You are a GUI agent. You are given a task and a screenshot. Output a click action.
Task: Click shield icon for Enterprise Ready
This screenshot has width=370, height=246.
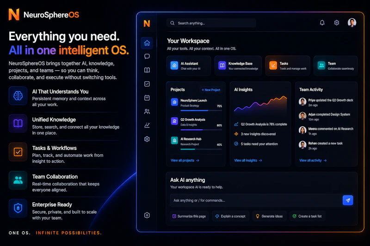pyautogui.click(x=18, y=208)
